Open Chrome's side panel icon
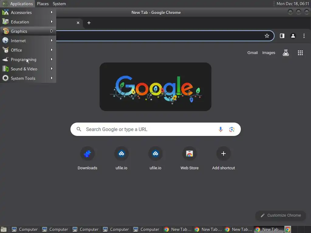 (x=282, y=36)
